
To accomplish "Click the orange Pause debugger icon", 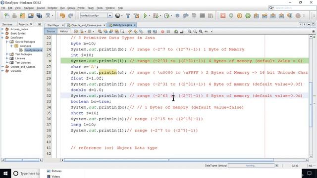I will click(240, 16).
